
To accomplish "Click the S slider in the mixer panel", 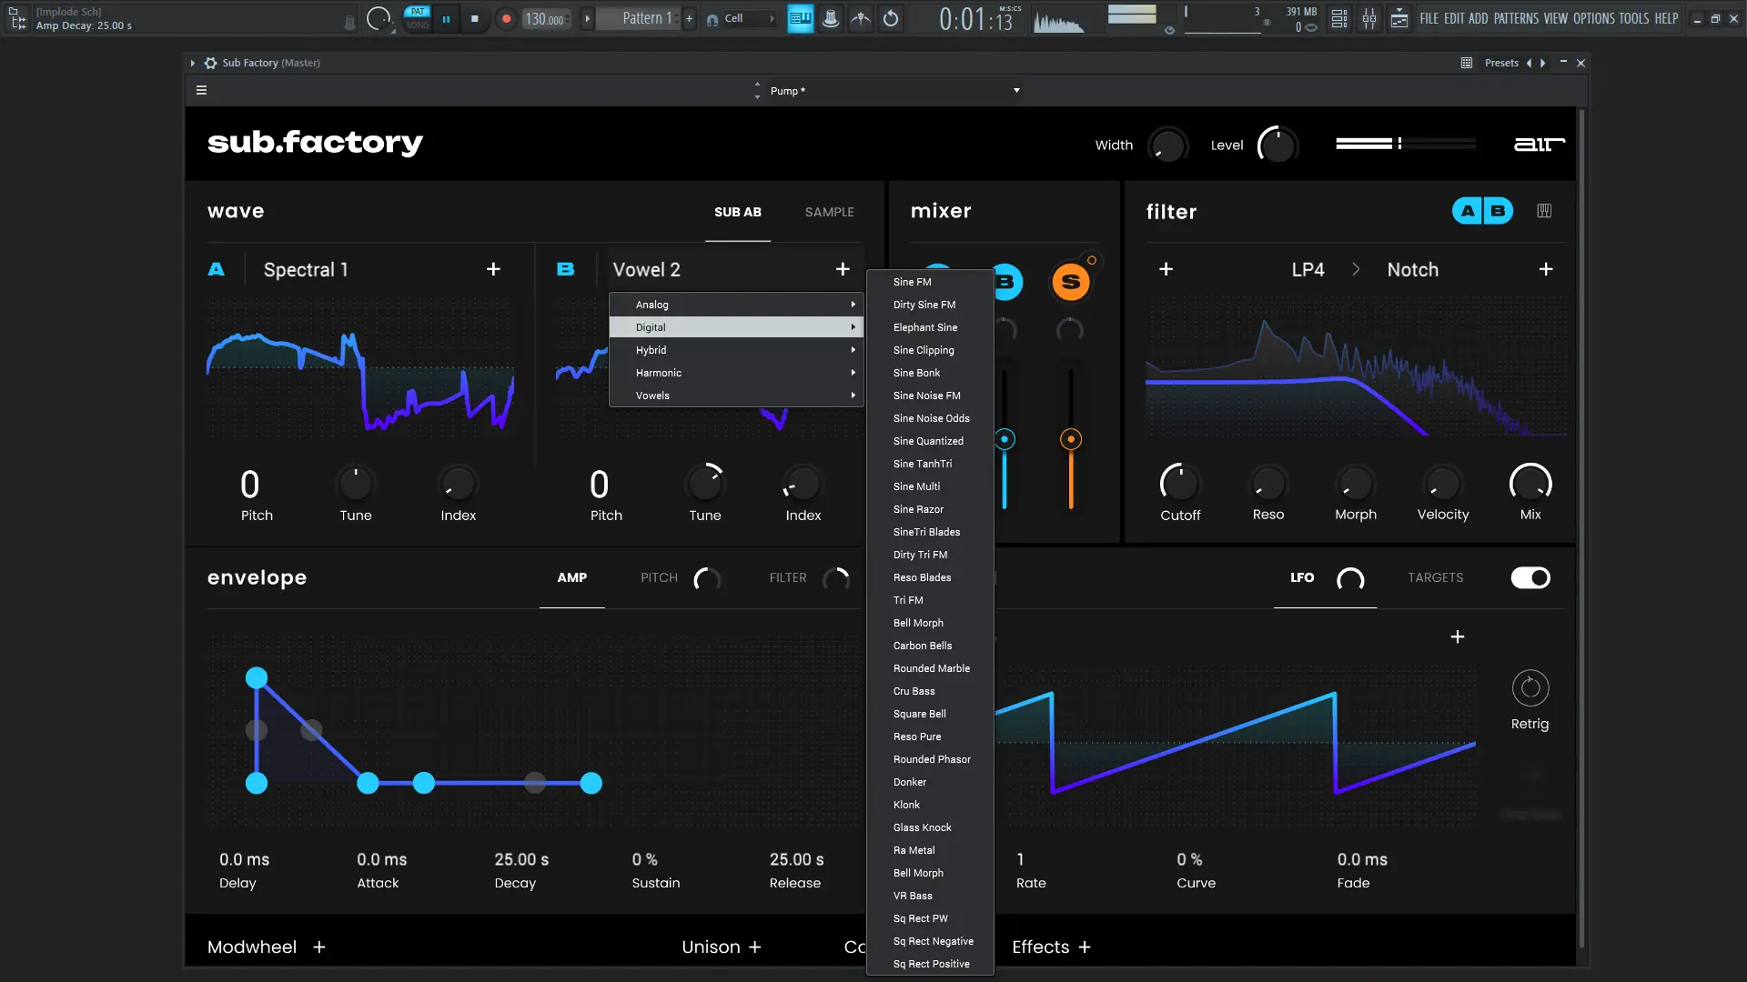I will (1071, 439).
